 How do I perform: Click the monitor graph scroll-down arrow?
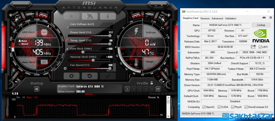168,116
